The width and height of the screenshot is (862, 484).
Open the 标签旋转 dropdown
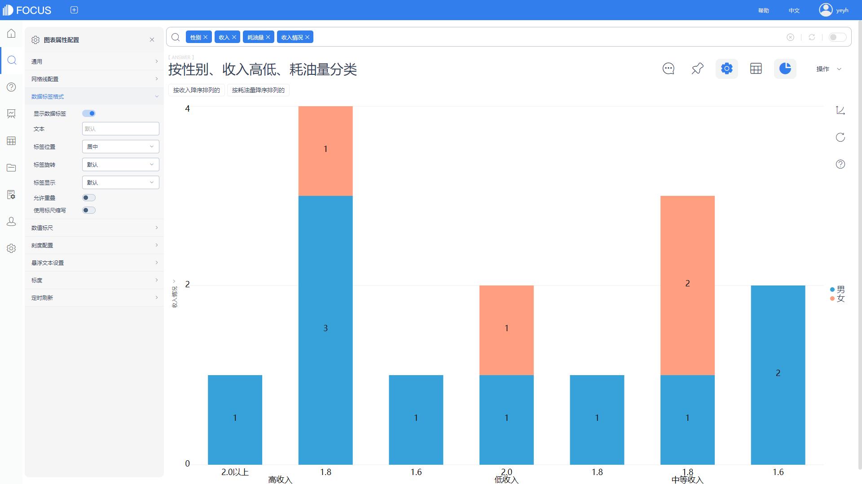point(120,164)
